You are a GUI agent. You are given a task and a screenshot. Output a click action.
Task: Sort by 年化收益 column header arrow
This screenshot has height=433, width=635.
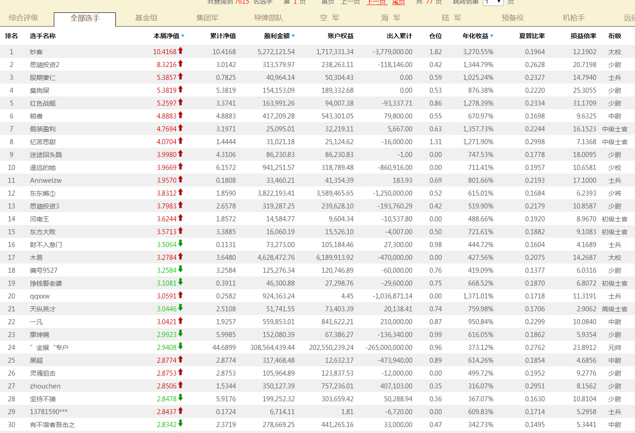492,36
